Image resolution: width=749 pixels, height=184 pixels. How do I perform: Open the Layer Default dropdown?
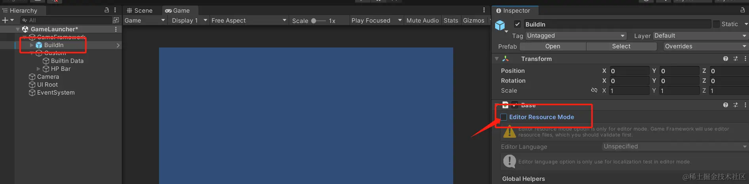click(700, 36)
